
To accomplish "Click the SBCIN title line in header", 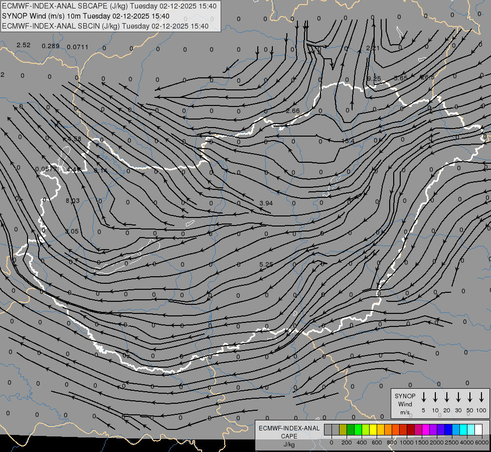I will point(105,26).
